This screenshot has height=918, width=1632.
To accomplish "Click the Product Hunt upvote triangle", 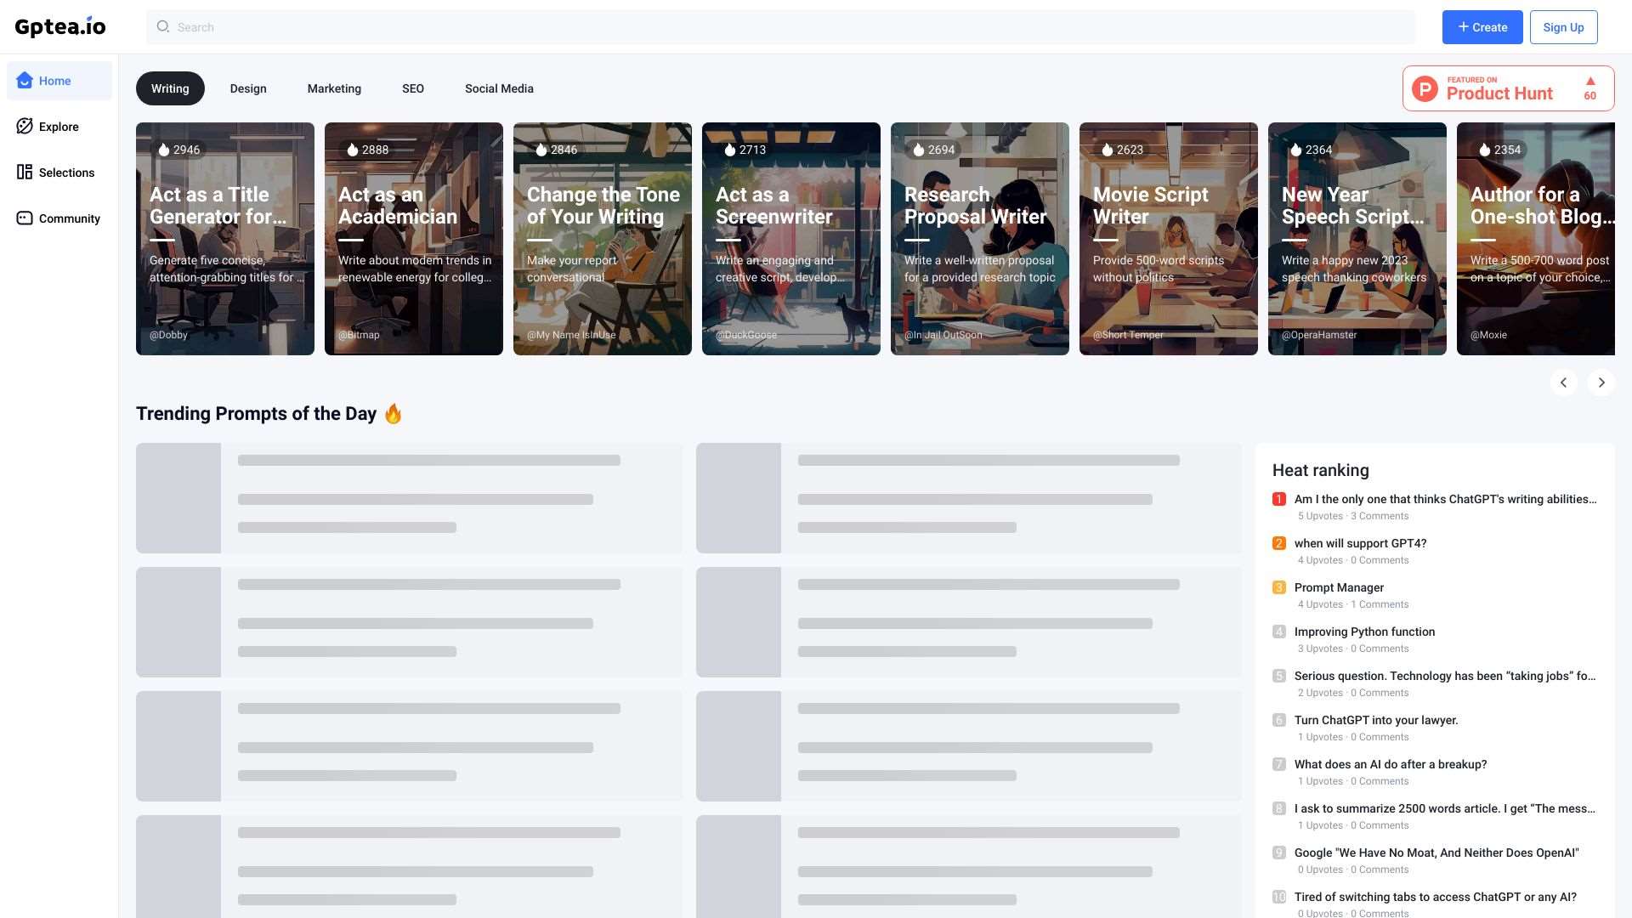I will (1589, 82).
